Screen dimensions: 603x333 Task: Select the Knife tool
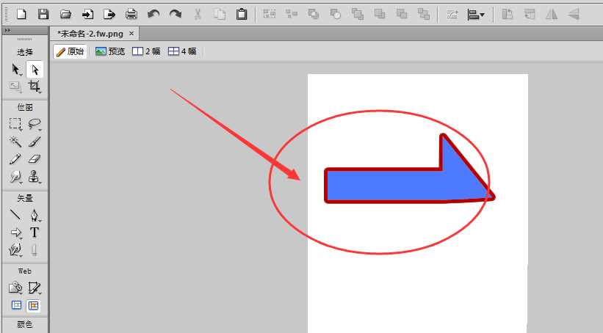(x=35, y=250)
